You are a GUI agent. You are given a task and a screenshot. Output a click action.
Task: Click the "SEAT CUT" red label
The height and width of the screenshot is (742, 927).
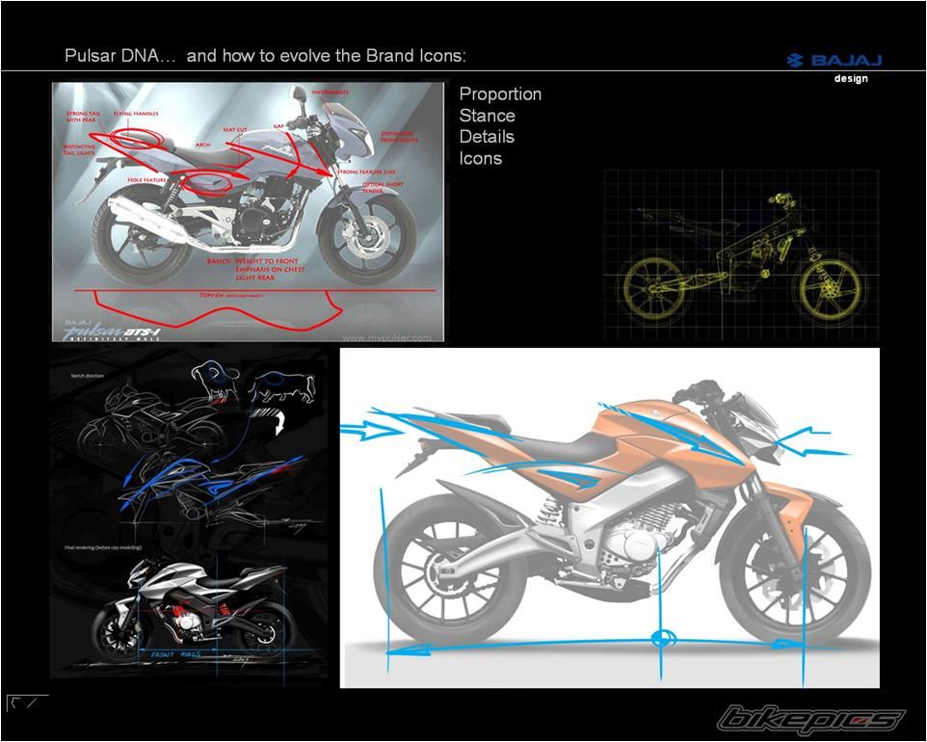click(x=235, y=129)
